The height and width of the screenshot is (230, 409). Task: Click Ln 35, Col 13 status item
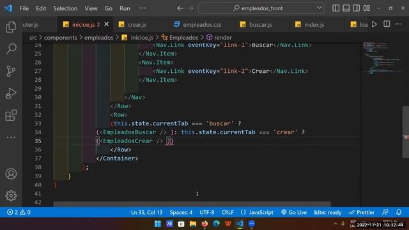[146, 212]
